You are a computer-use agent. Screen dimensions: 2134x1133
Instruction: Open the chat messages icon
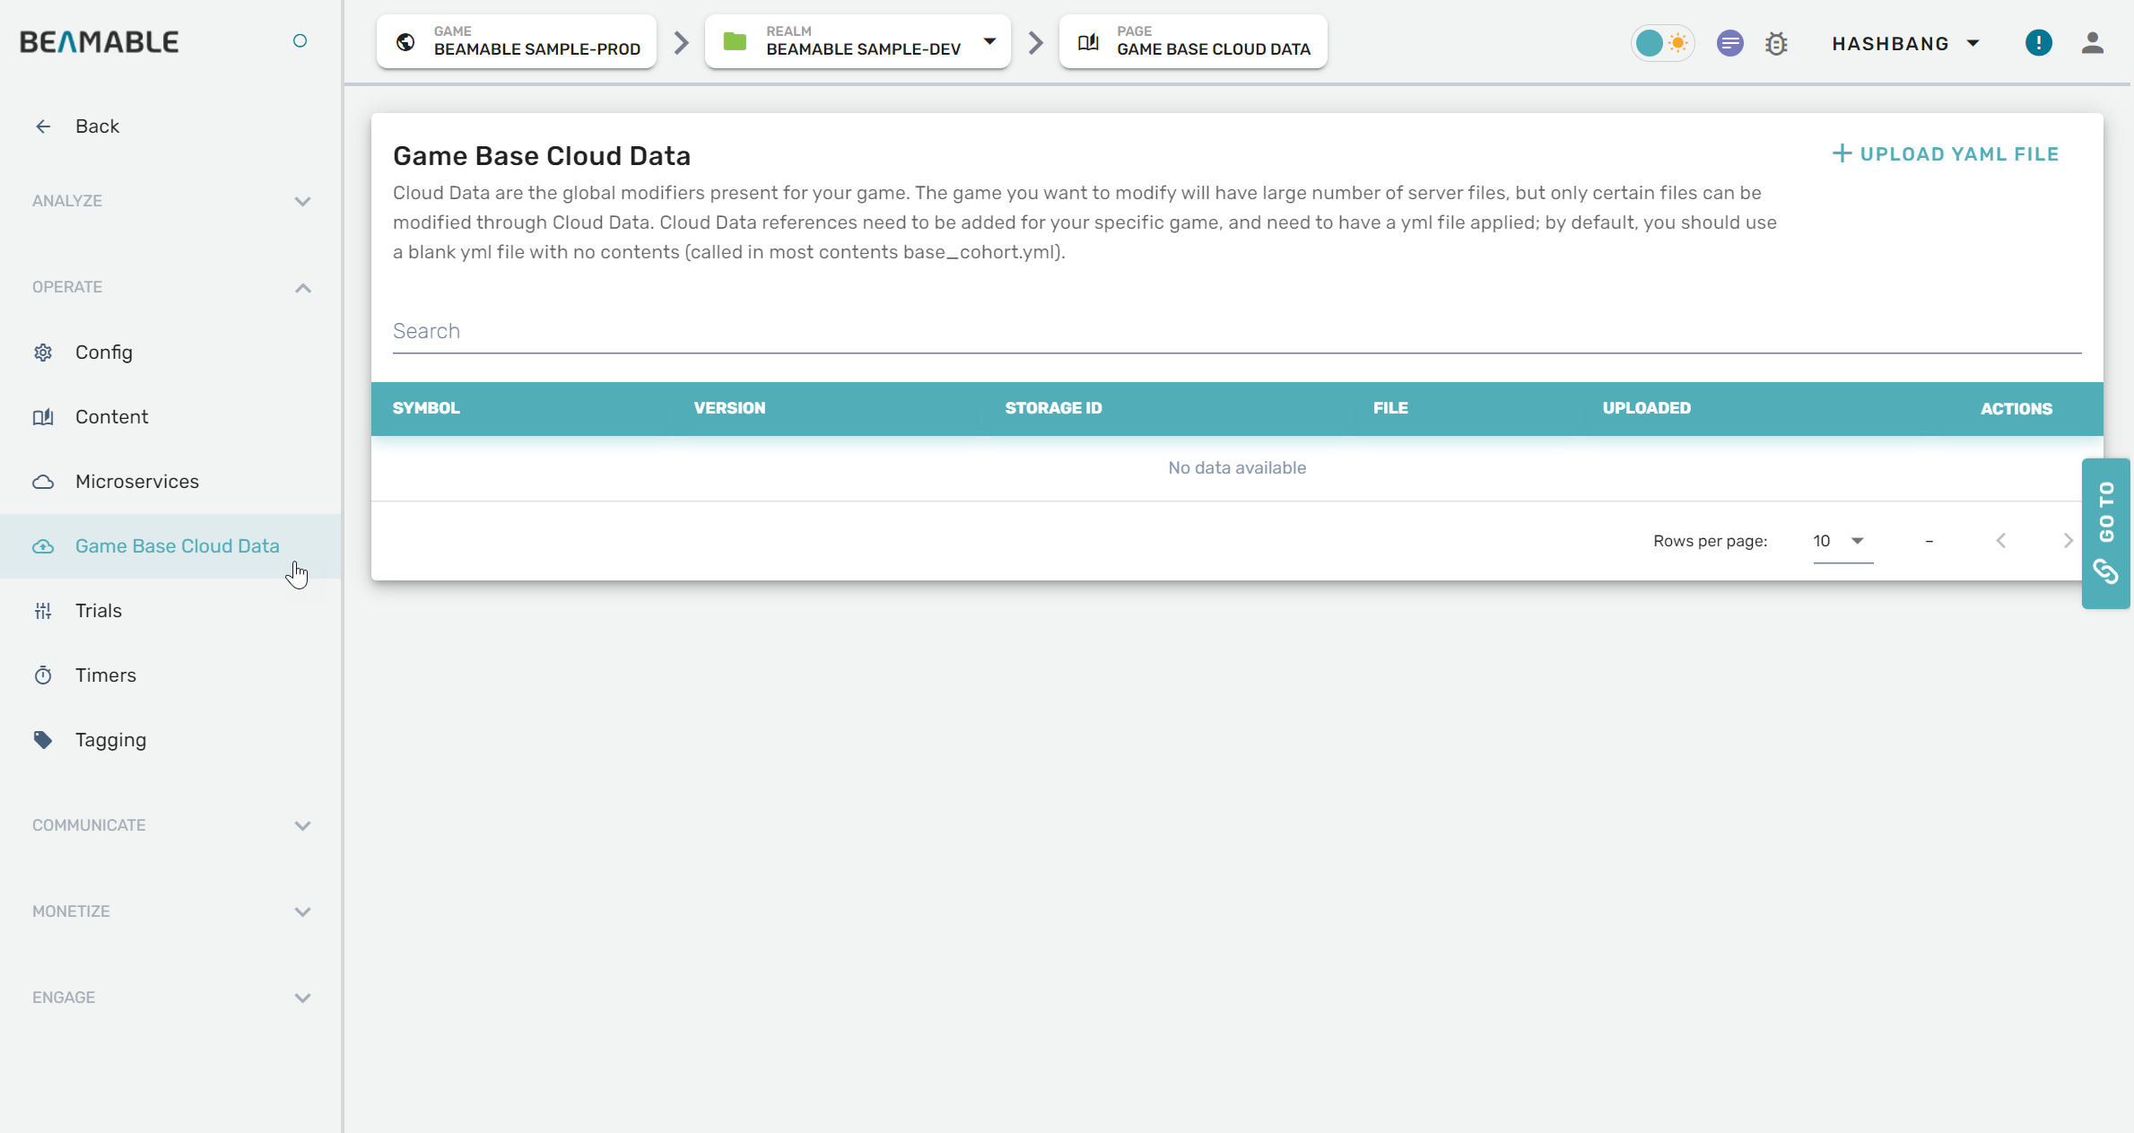click(1729, 43)
